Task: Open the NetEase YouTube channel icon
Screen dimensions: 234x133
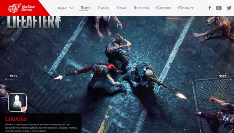Action: pos(219,8)
